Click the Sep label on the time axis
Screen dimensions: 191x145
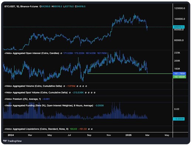coord(89,135)
